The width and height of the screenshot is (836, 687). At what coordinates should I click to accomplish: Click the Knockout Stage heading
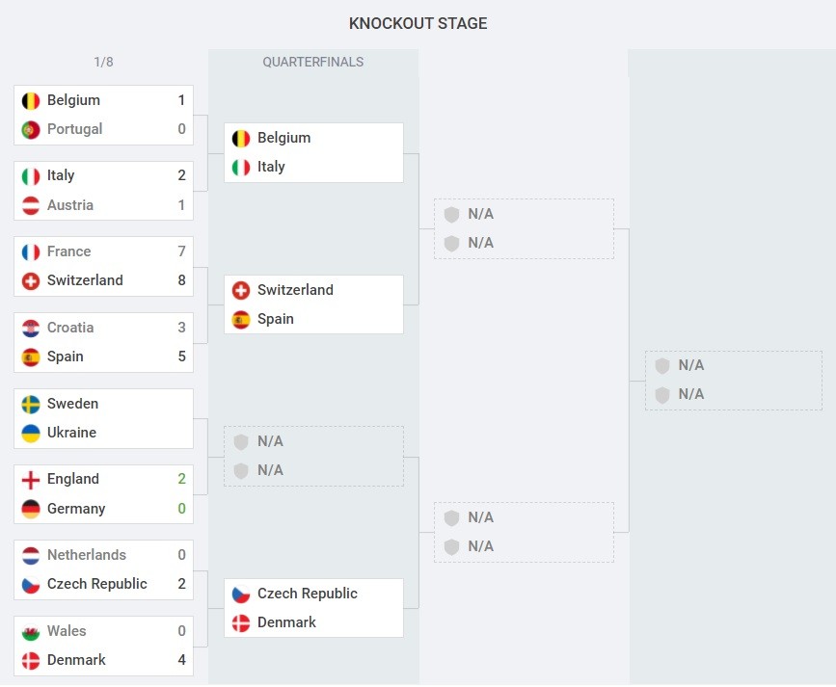click(418, 23)
